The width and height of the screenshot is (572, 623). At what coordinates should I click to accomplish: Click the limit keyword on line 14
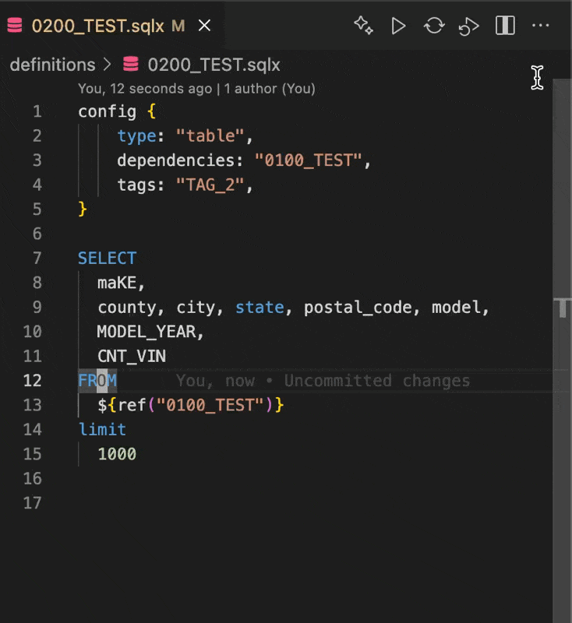point(102,430)
